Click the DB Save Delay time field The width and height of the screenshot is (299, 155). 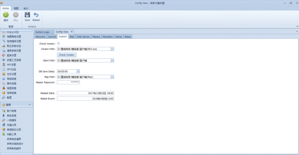pyautogui.click(x=67, y=71)
